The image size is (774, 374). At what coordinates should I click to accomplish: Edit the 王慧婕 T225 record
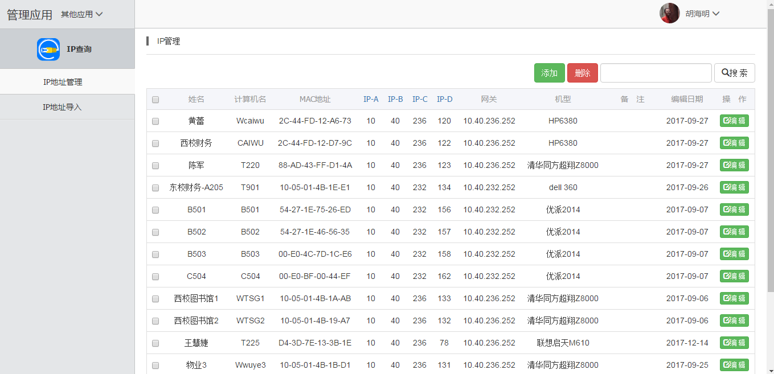734,343
